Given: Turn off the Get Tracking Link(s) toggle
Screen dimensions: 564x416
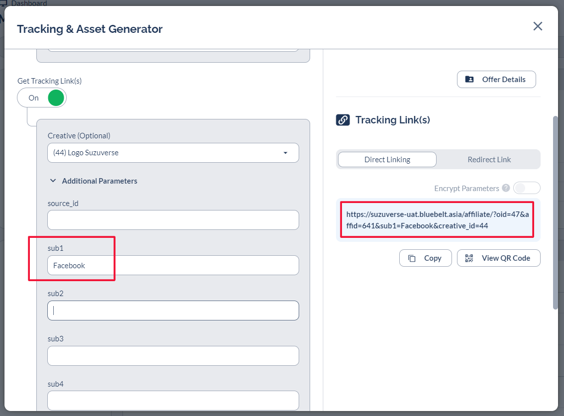Looking at the screenshot, I should pyautogui.click(x=42, y=98).
